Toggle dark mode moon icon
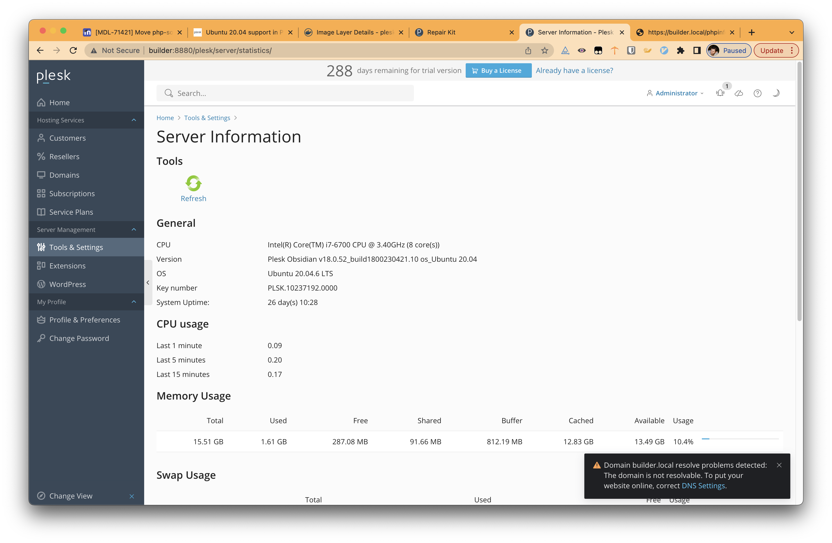 point(776,93)
